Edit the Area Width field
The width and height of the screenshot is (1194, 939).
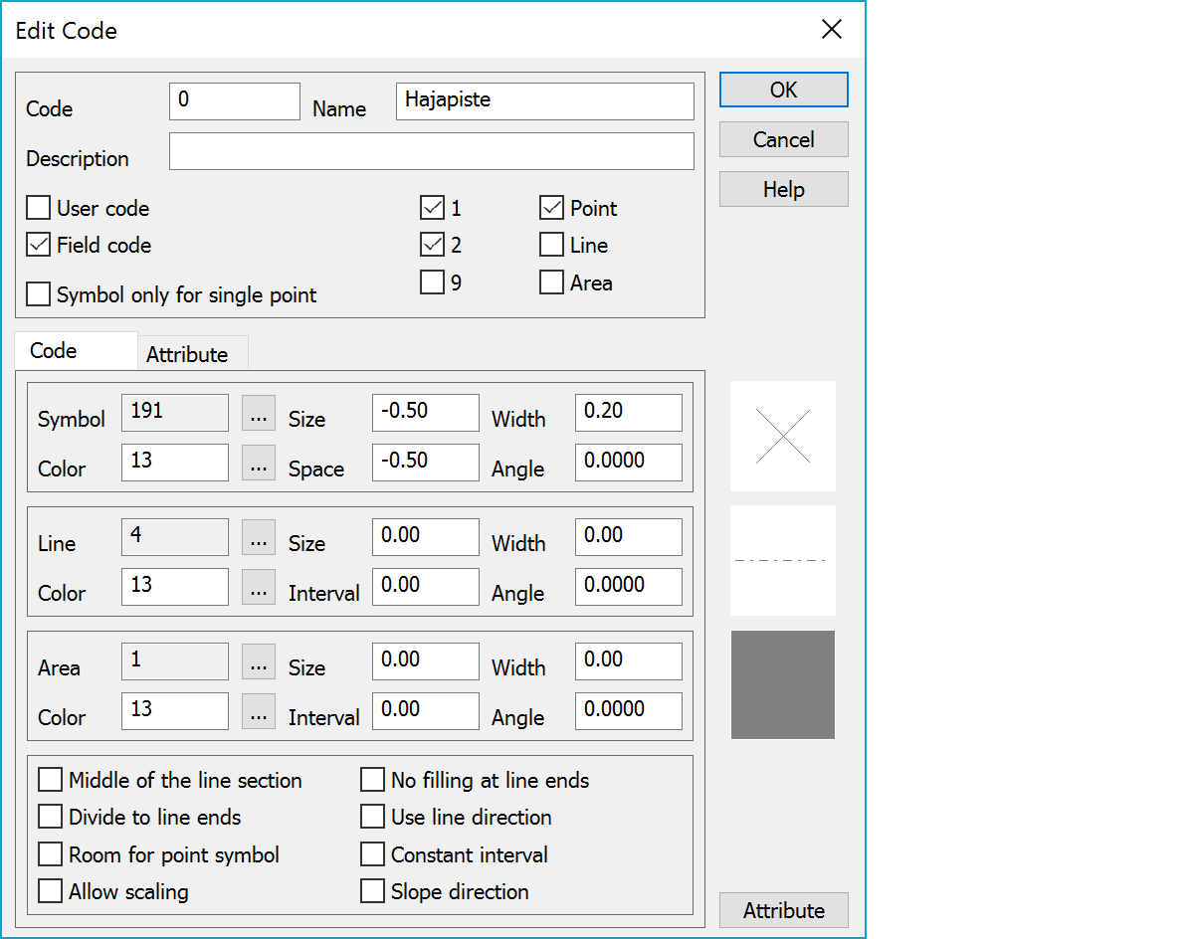click(629, 661)
